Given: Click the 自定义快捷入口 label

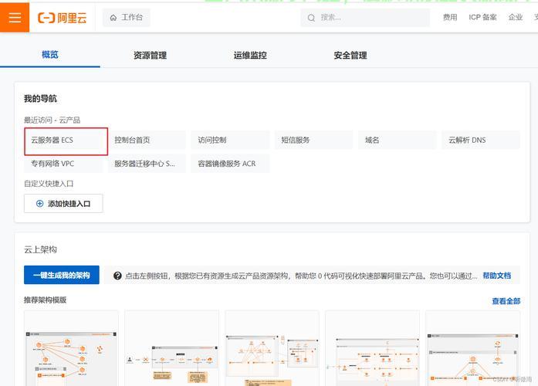Looking at the screenshot, I should (49, 184).
